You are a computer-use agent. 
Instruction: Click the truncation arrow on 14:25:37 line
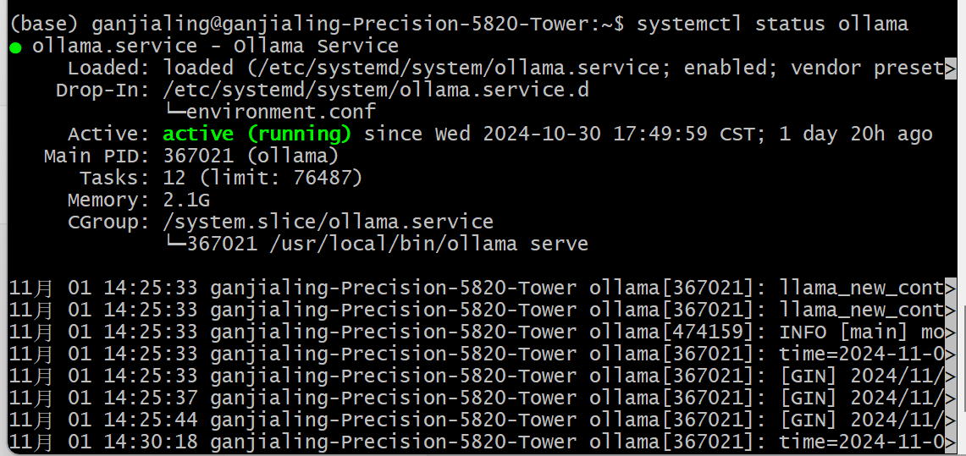point(951,398)
